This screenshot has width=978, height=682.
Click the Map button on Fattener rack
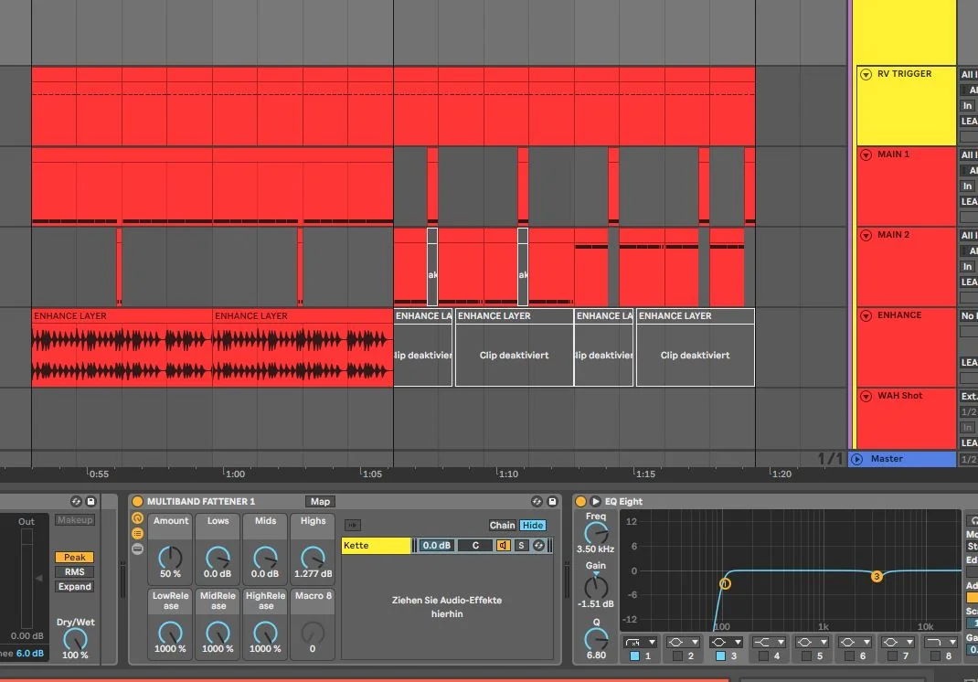(320, 502)
